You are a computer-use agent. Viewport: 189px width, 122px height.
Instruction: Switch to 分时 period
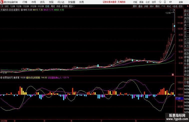tap(6, 6)
